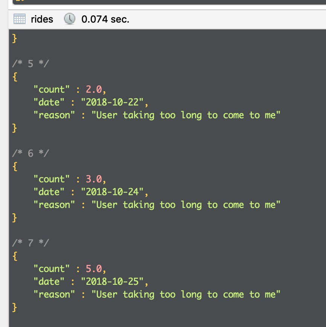Viewport: 326px width, 327px height.
Task: Click the clock icon beside execution time
Action: pyautogui.click(x=70, y=19)
